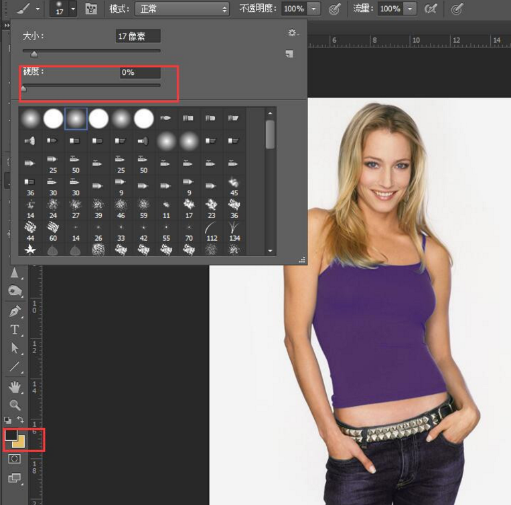Select the Line tool
The width and height of the screenshot is (511, 505).
pos(15,367)
